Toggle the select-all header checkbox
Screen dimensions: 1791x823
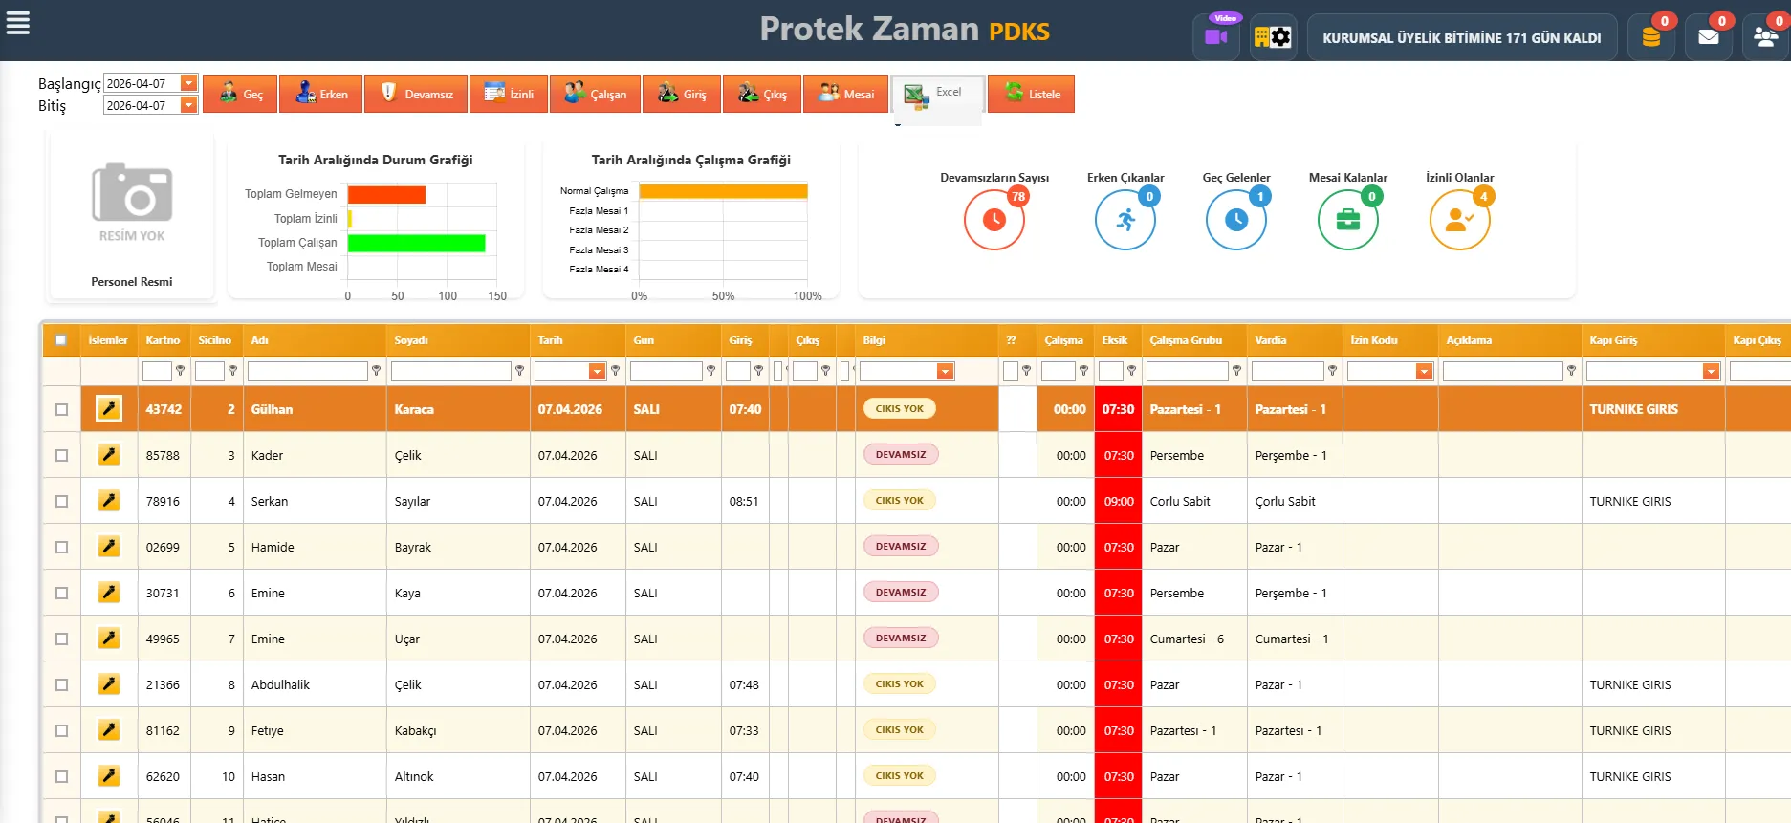[x=61, y=340]
